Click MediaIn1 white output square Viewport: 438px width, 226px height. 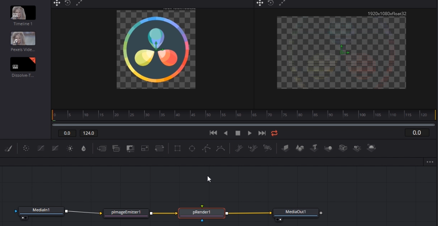[x=66, y=211]
